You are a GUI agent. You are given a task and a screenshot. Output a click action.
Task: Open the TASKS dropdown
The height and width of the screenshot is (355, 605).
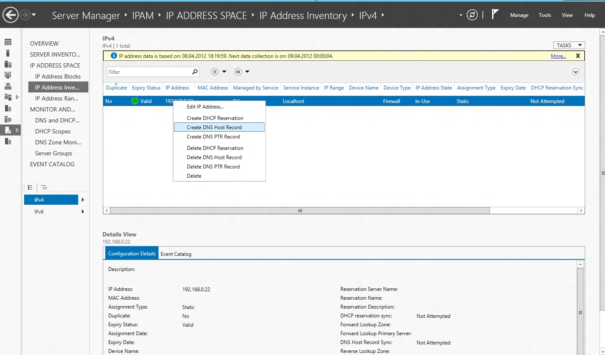[569, 45]
